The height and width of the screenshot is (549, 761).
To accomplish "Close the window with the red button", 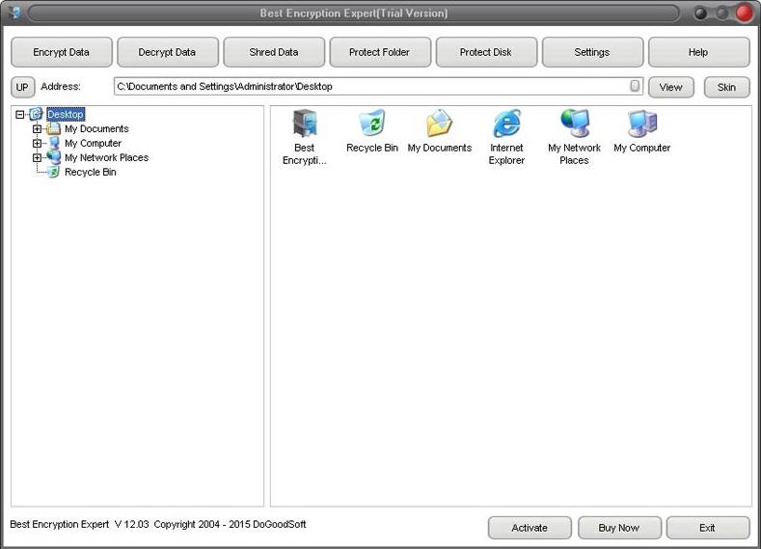I will [x=744, y=14].
